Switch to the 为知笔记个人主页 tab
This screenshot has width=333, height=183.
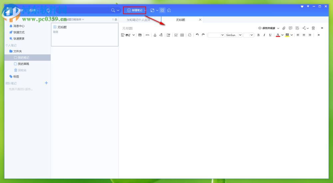(139, 20)
